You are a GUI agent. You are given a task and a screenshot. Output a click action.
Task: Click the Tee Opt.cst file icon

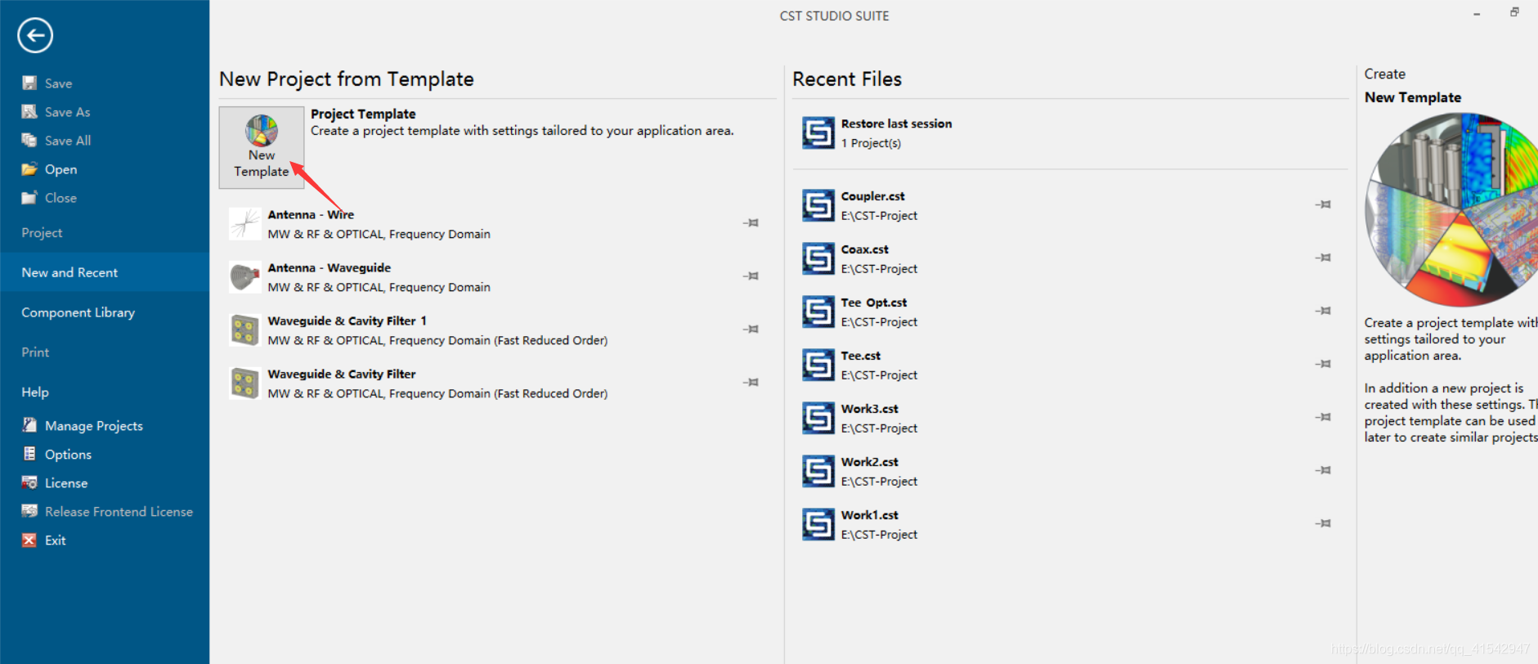tap(818, 312)
